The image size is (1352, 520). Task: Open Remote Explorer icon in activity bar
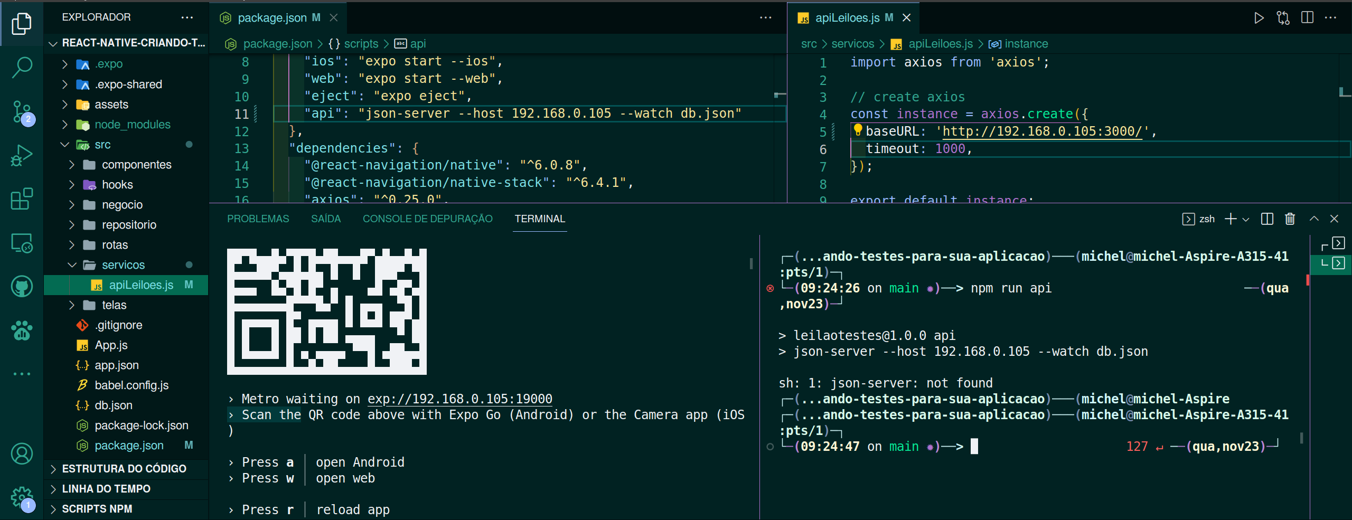(x=22, y=243)
